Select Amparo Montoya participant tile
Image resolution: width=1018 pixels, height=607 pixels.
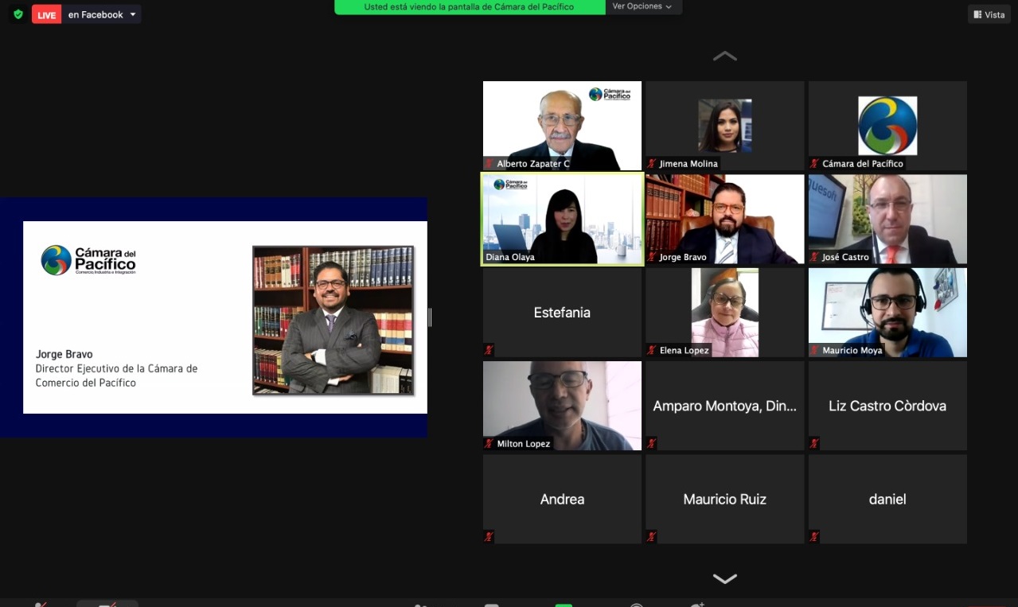pos(724,406)
